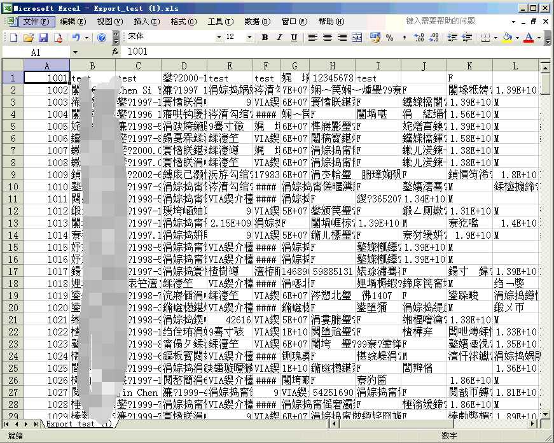Expand the Name Box dropdown arrow
Viewport: 554px width, 443px height.
pos(75,52)
